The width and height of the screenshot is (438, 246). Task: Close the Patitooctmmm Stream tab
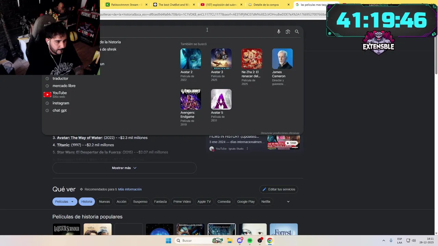click(147, 5)
